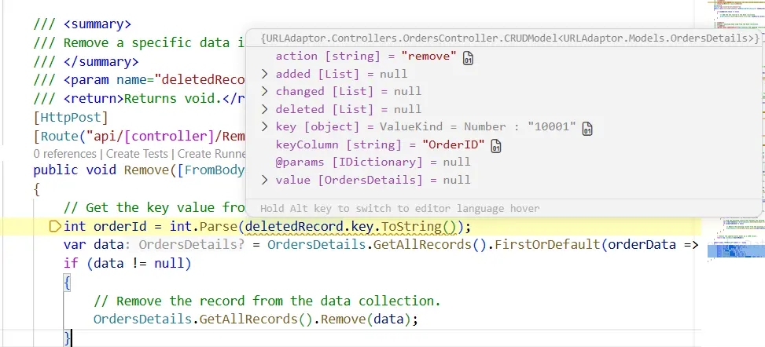This screenshot has width=765, height=347.
Task: Click the closing </summary> doc comment line
Action: pos(86,62)
